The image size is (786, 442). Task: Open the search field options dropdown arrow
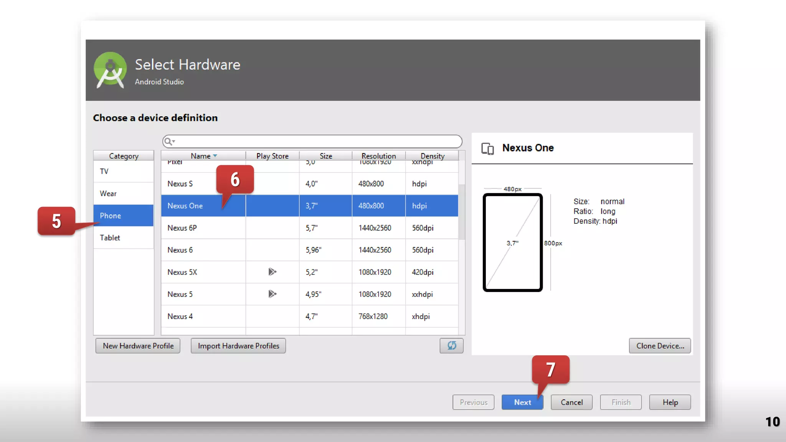click(174, 141)
